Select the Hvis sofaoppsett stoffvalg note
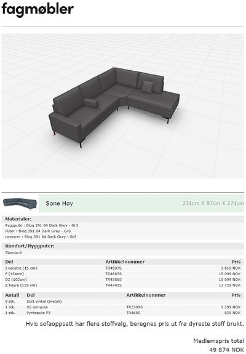This screenshot has height=354, width=246. point(135,324)
